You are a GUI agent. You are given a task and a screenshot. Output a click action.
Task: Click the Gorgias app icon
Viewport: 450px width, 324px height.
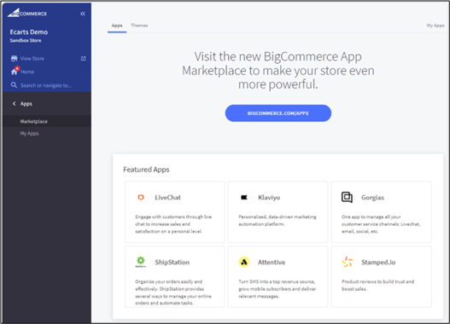(x=347, y=197)
